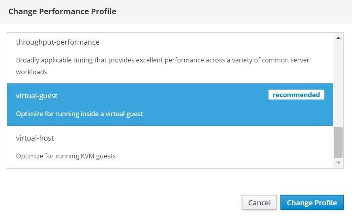Click the recommended badge on virtual-guest
This screenshot has width=352, height=218.
click(296, 95)
